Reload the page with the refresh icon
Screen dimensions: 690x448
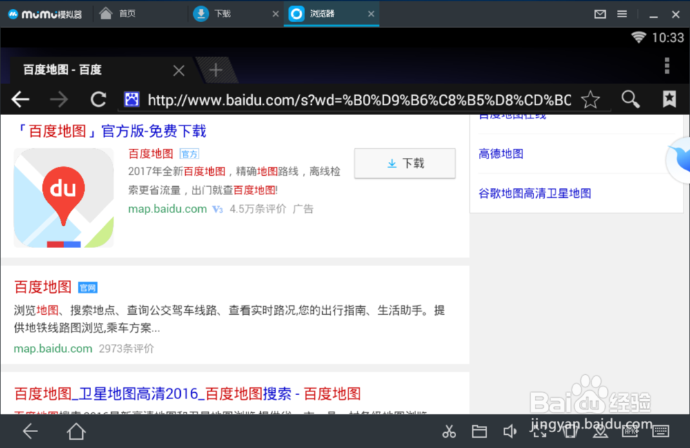pyautogui.click(x=98, y=100)
